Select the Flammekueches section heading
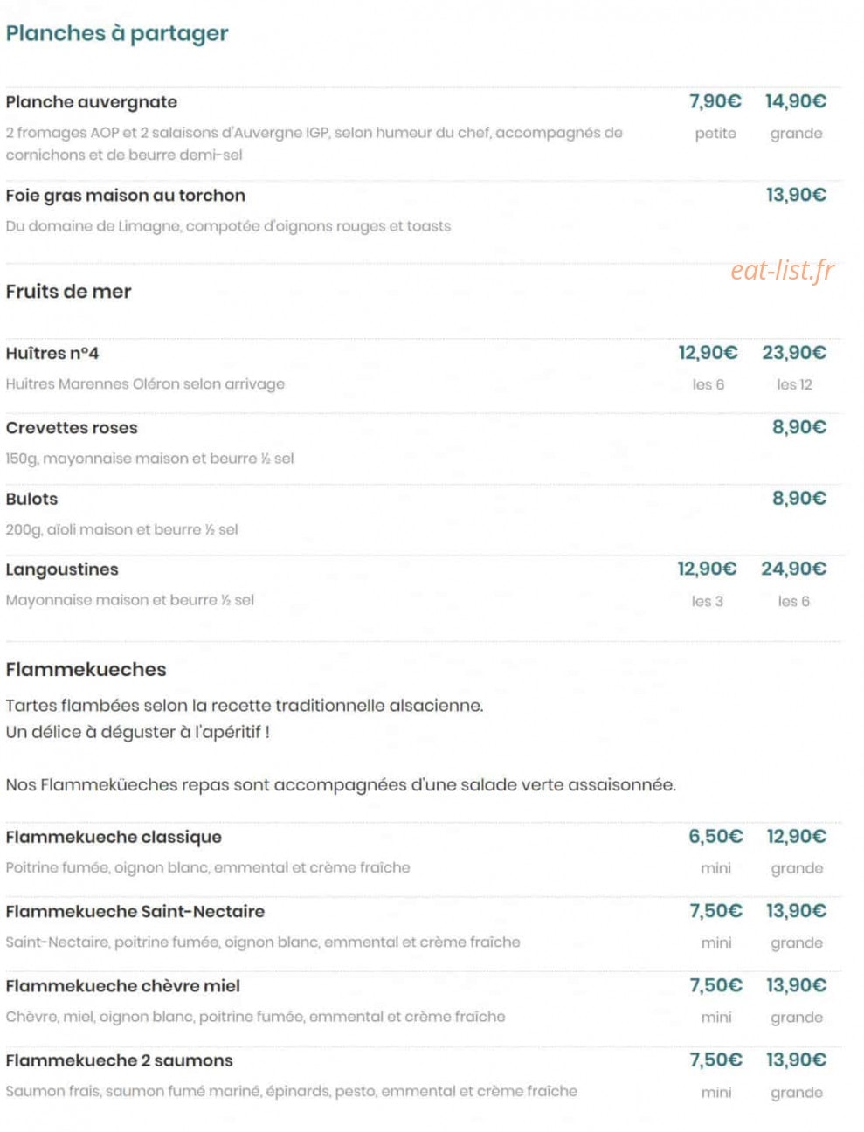864x1132 pixels. 86,670
